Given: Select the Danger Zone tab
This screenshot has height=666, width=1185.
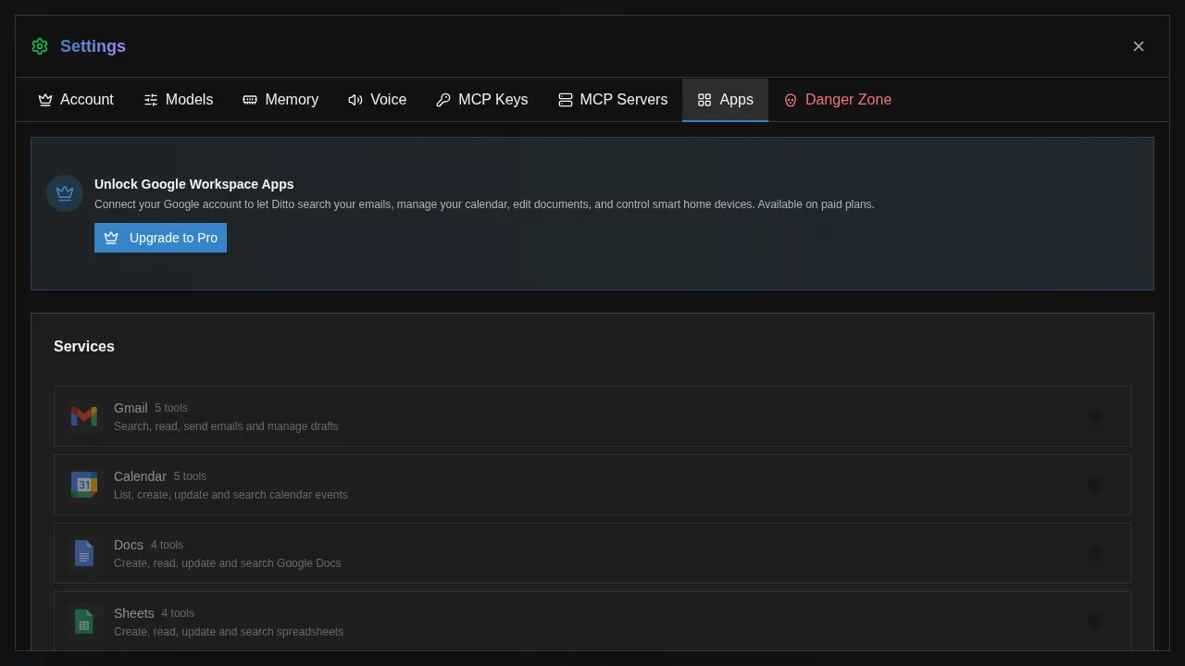Looking at the screenshot, I should point(838,100).
